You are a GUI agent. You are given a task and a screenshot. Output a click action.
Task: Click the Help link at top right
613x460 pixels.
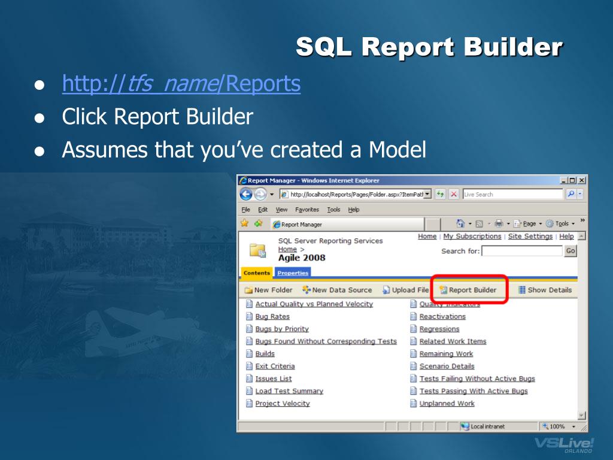[x=566, y=236]
